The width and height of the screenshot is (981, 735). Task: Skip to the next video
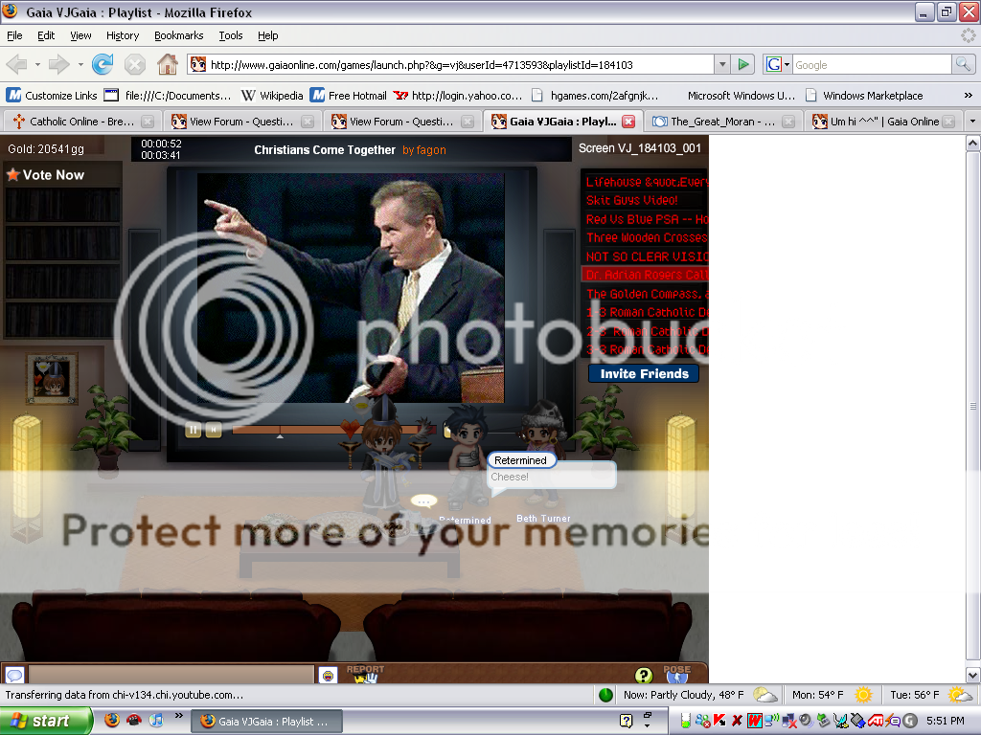click(214, 430)
